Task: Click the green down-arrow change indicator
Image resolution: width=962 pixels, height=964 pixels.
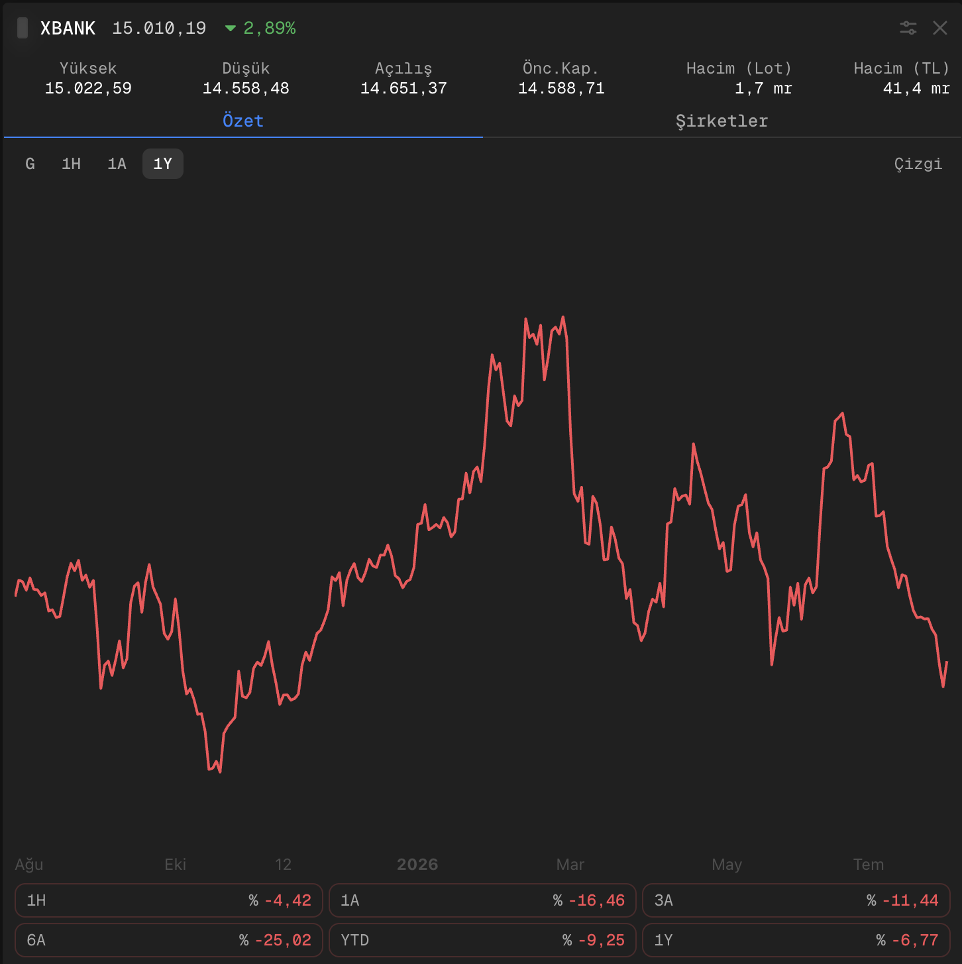Action: coord(231,28)
